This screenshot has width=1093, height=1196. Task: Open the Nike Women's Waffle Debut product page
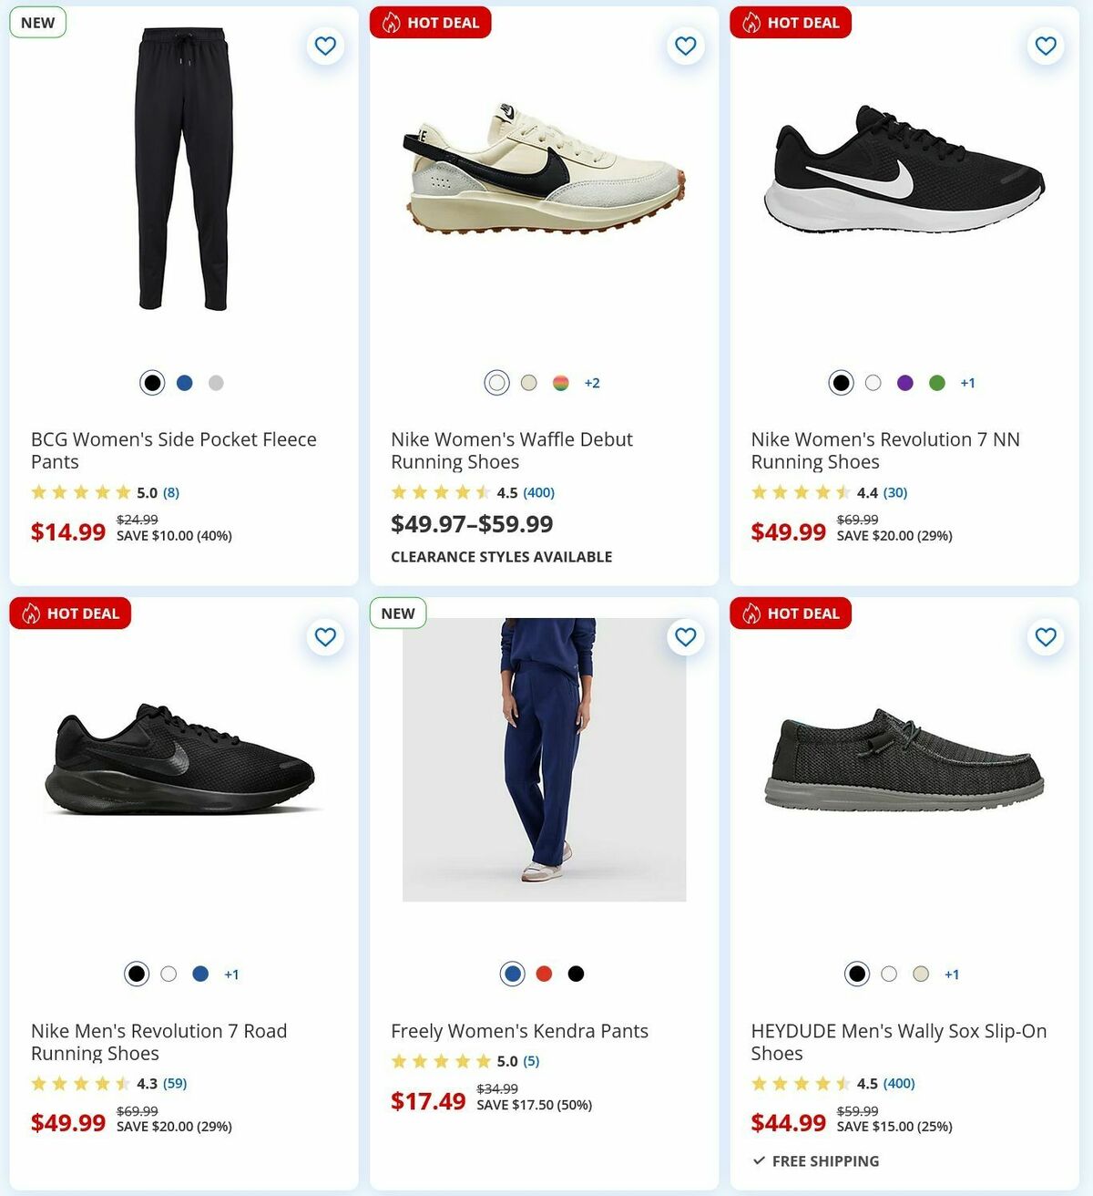coord(511,449)
